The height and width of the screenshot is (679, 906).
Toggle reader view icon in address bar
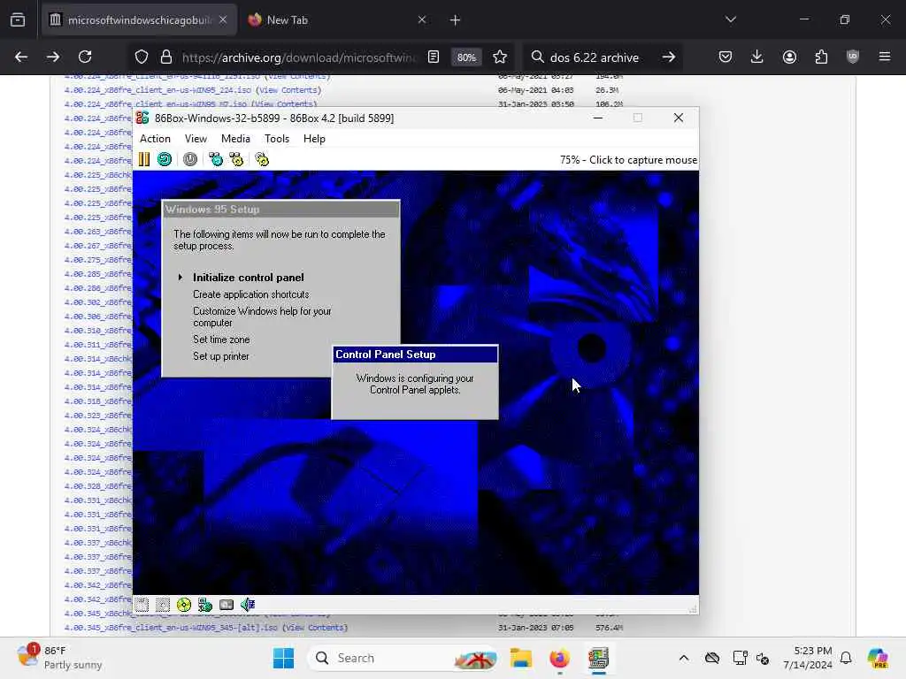click(434, 57)
